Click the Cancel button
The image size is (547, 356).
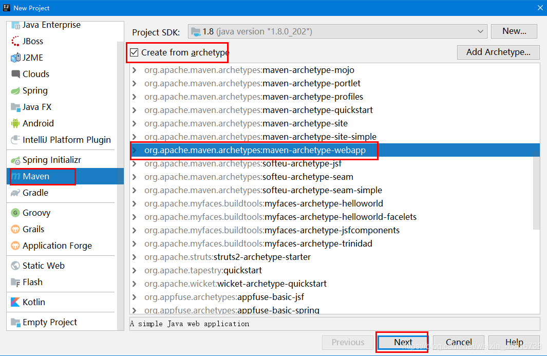pos(458,343)
